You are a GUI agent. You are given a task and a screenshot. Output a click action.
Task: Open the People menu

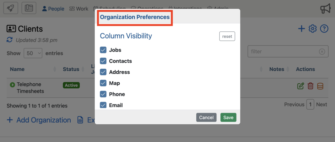coord(53,9)
